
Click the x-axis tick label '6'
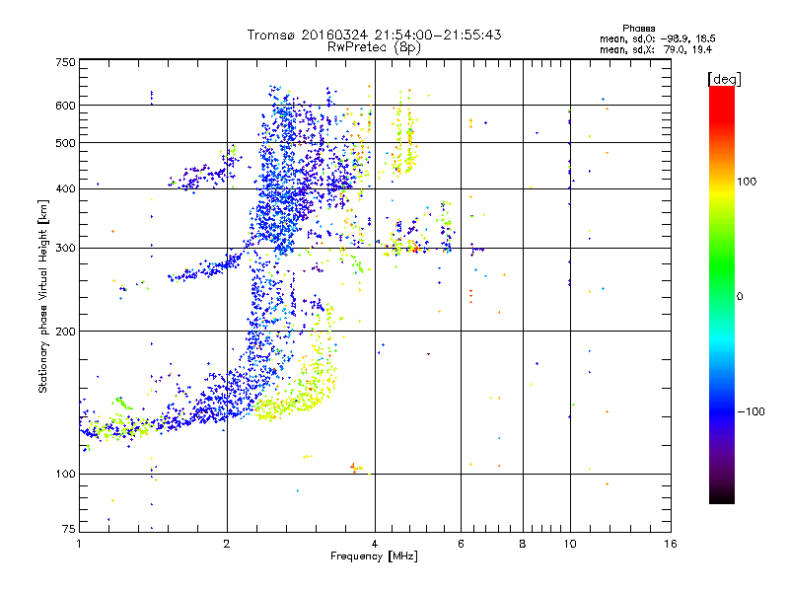pos(461,544)
